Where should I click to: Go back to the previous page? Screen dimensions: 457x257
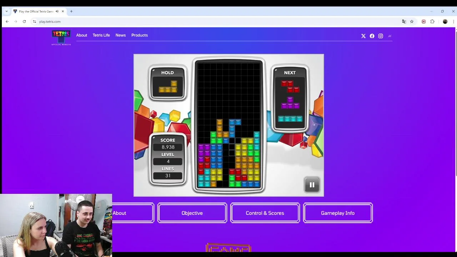pos(7,21)
